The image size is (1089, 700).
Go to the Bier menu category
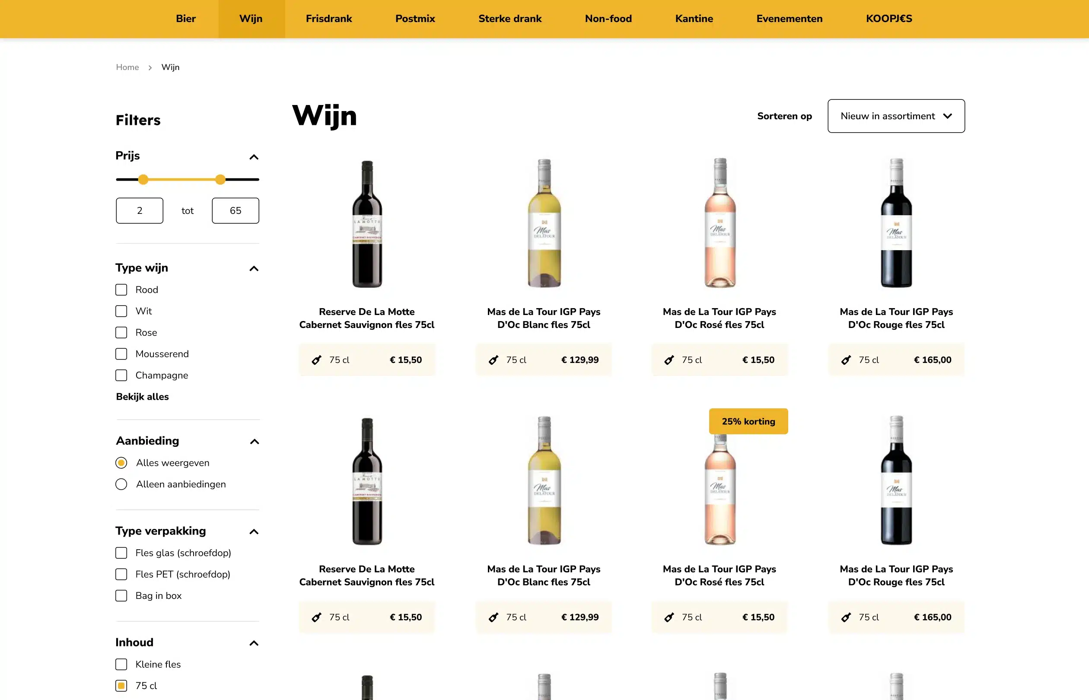(x=185, y=19)
